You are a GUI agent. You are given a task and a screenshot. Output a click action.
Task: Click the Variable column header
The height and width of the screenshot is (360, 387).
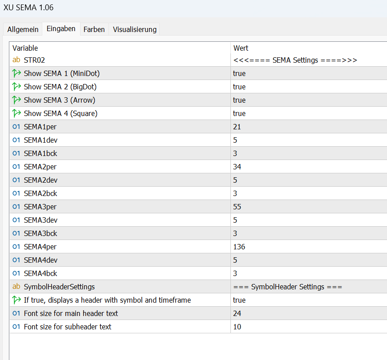(x=25, y=48)
